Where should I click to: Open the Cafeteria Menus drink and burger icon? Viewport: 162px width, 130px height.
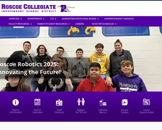[103, 103]
